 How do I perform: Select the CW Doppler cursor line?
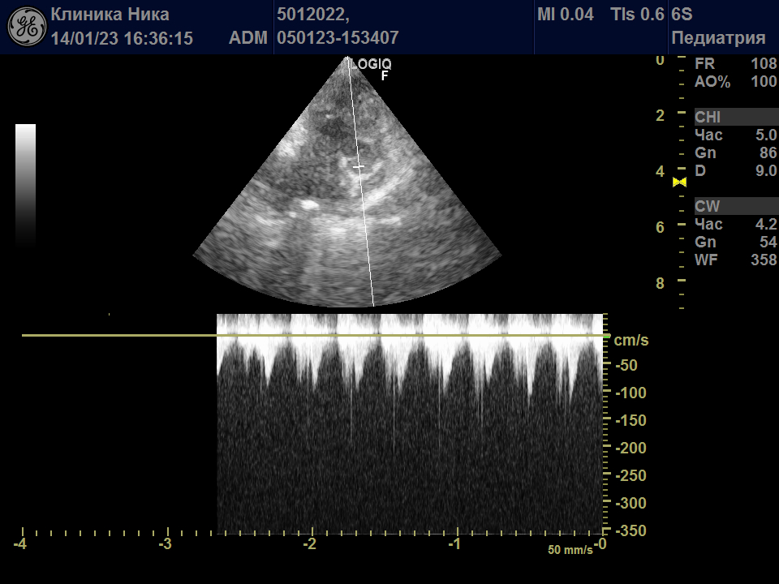360,182
